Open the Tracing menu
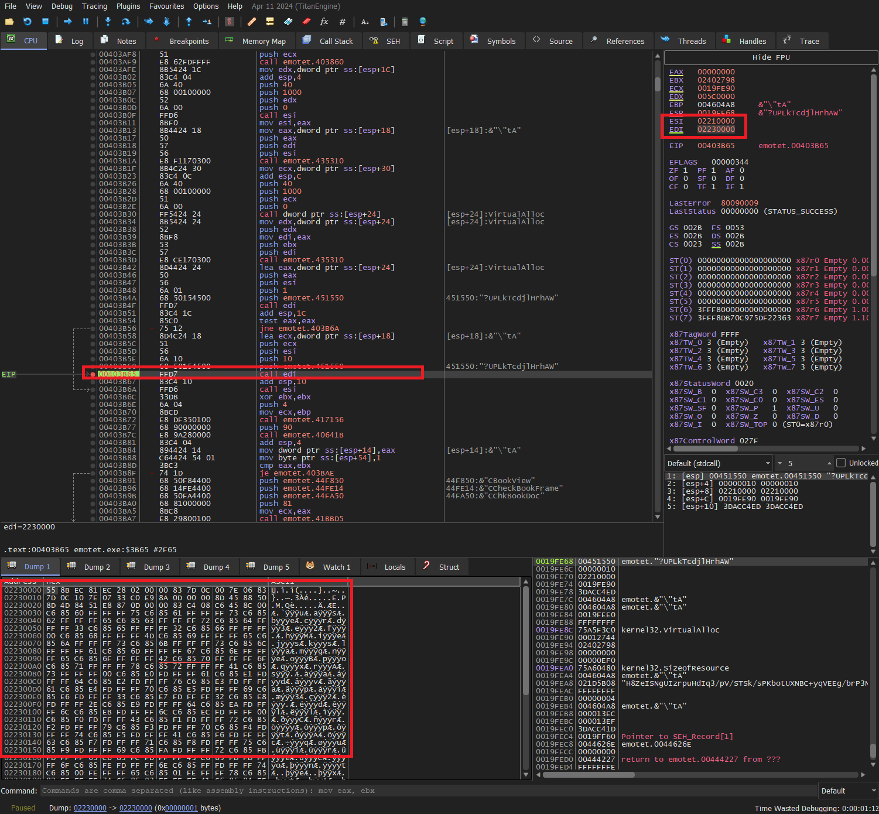The height and width of the screenshot is (814, 879). point(94,6)
